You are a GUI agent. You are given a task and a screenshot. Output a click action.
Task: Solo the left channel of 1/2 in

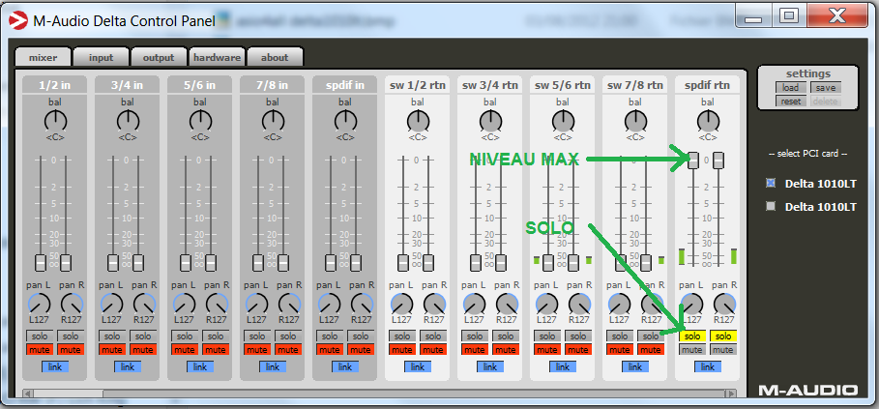click(x=40, y=336)
